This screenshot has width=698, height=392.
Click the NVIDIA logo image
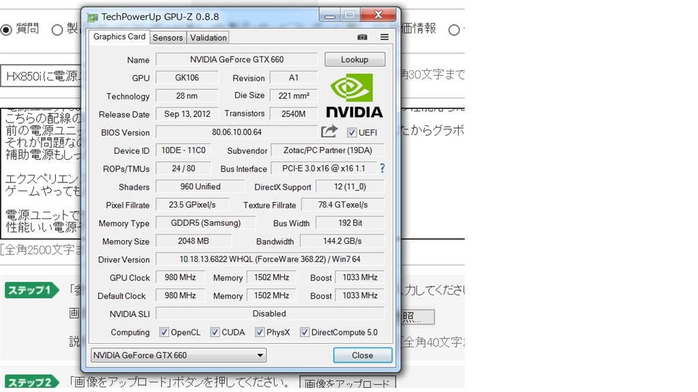pyautogui.click(x=354, y=96)
